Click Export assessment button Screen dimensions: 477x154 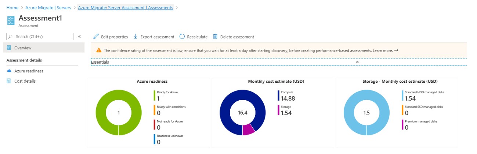154,37
